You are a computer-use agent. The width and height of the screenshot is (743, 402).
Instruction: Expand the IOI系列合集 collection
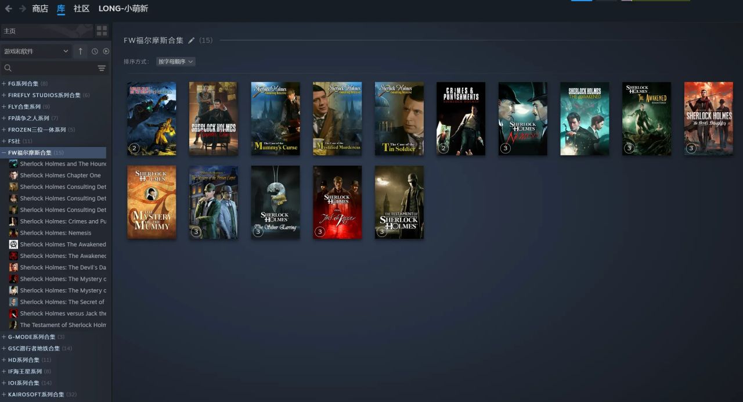tap(3, 383)
